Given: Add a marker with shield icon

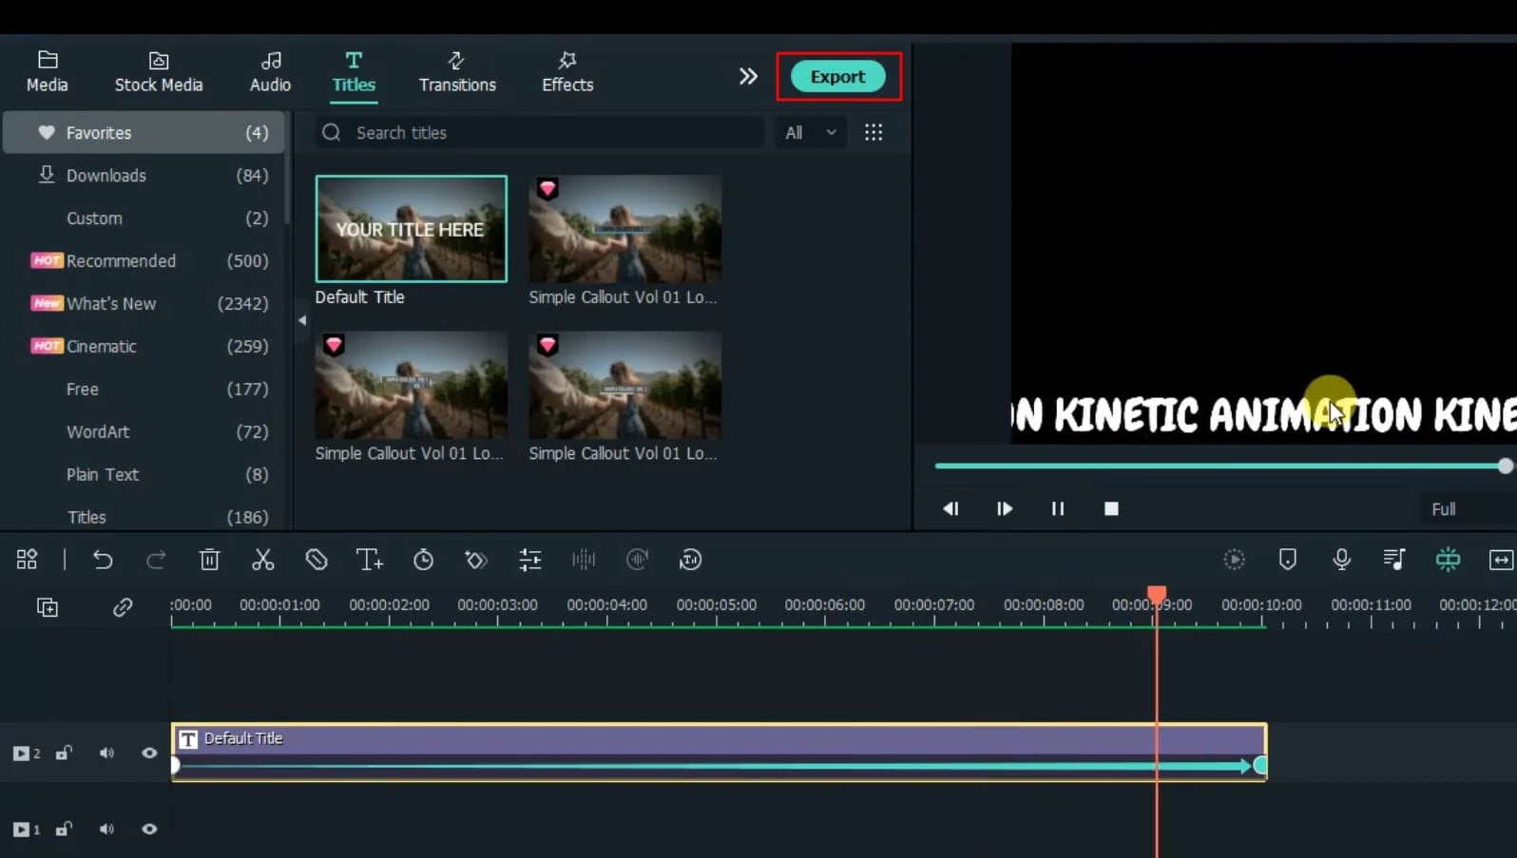Looking at the screenshot, I should (1288, 560).
